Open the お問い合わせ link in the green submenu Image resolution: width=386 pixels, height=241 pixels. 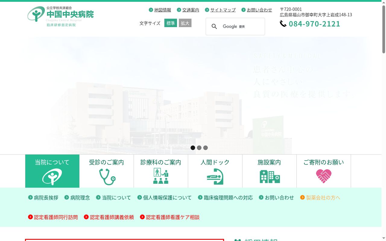point(279,198)
